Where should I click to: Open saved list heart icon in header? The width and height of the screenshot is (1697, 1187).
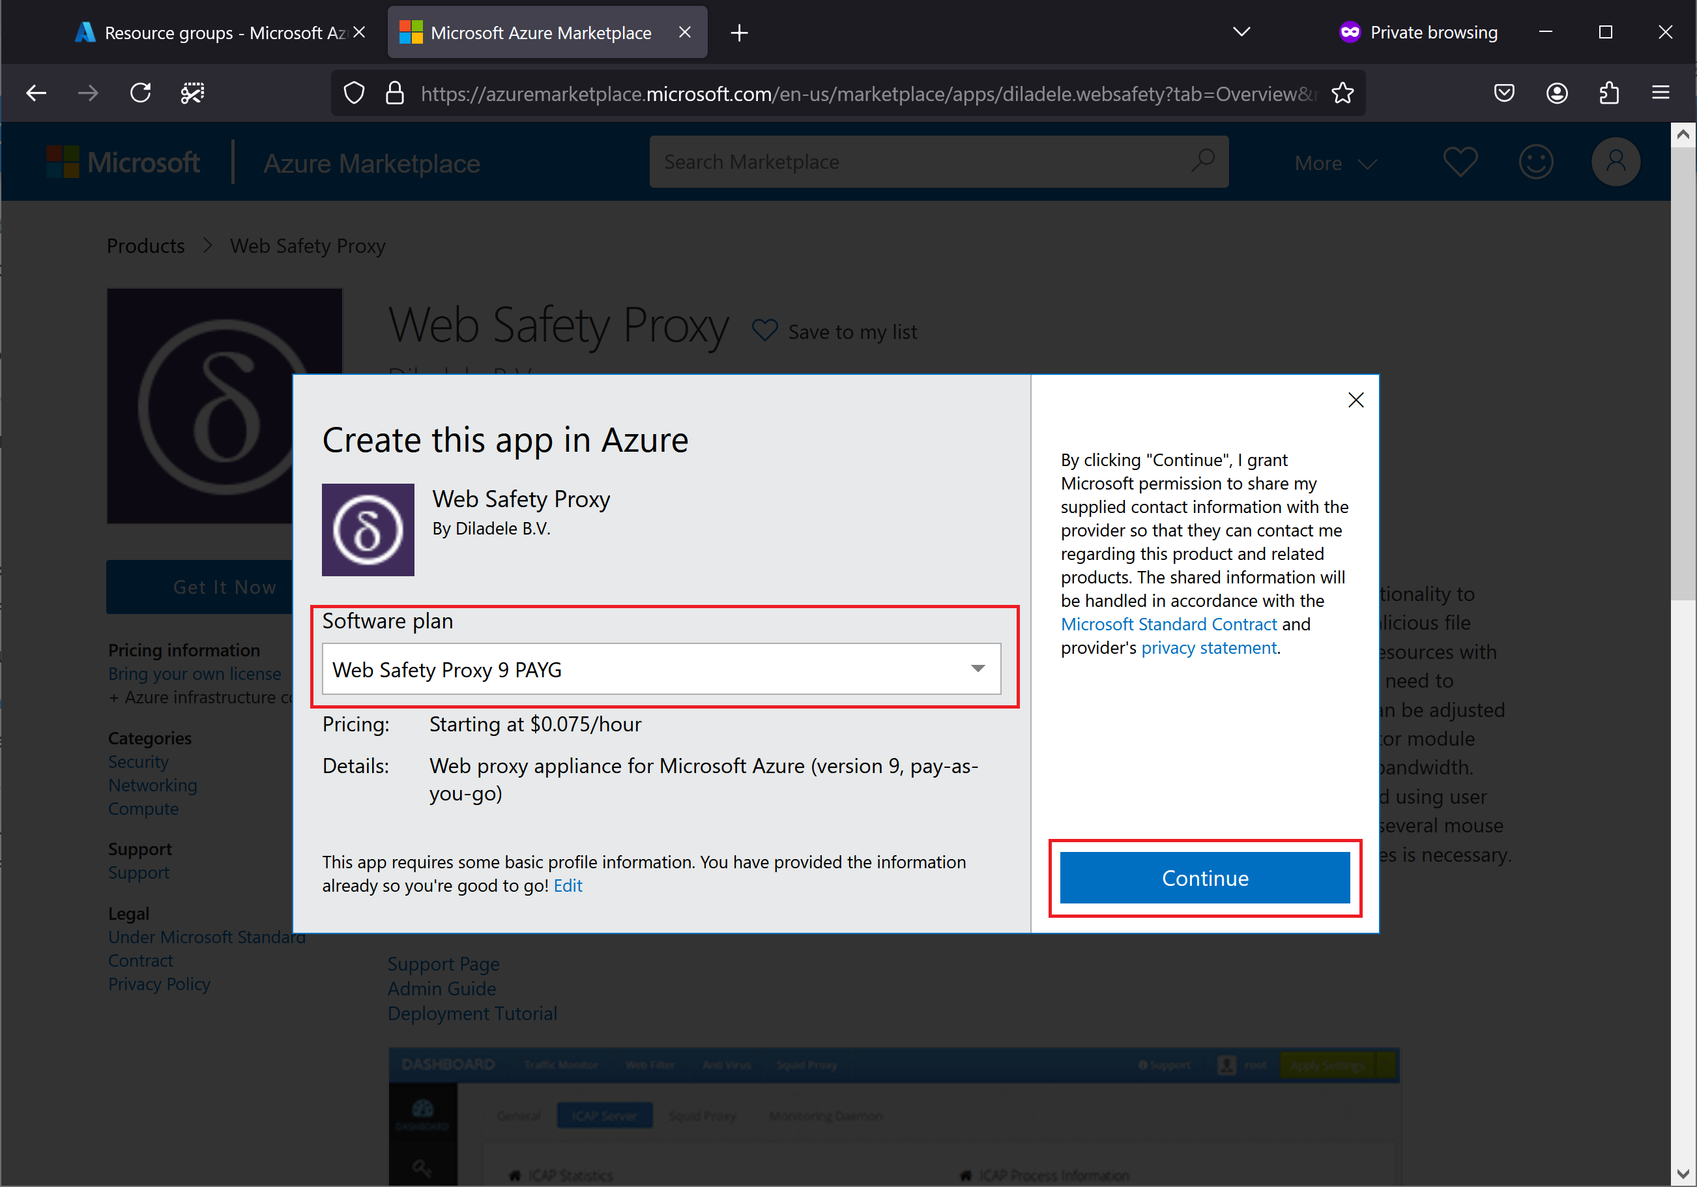pos(1460,162)
